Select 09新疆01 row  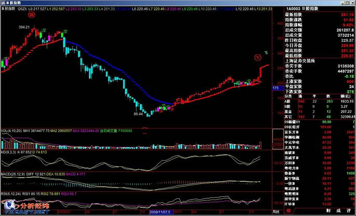tap(320, 122)
